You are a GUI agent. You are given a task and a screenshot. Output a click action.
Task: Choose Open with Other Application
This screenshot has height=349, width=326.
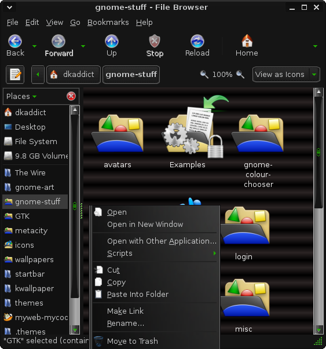point(155,241)
